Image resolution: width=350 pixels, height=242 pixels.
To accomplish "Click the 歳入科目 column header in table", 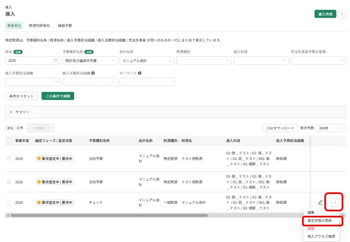I will tap(234, 141).
